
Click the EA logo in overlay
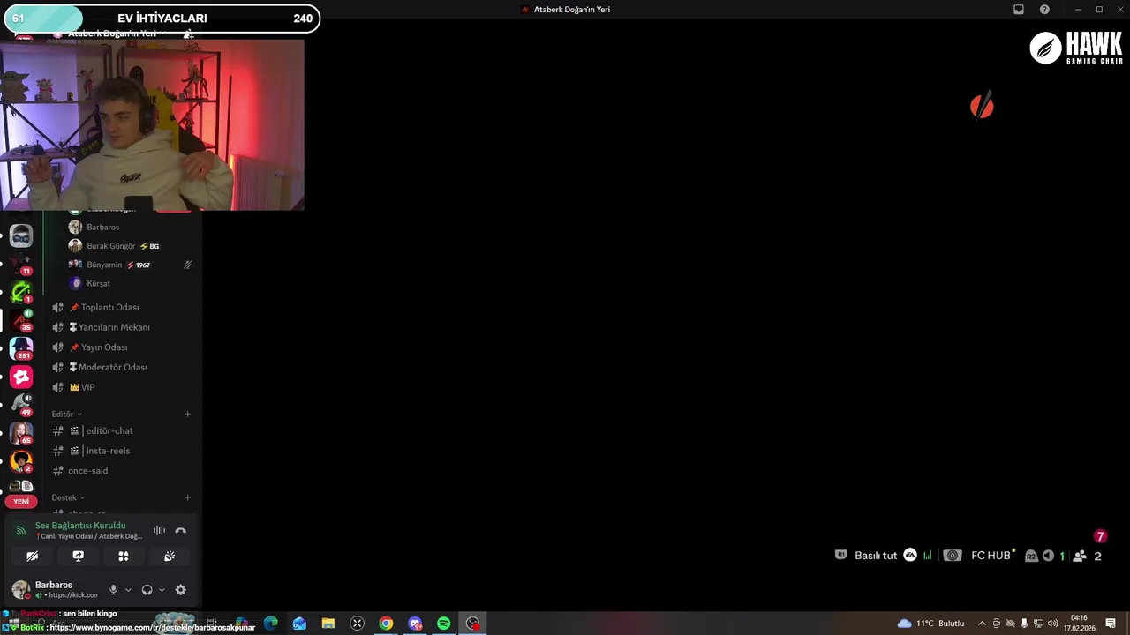(910, 555)
